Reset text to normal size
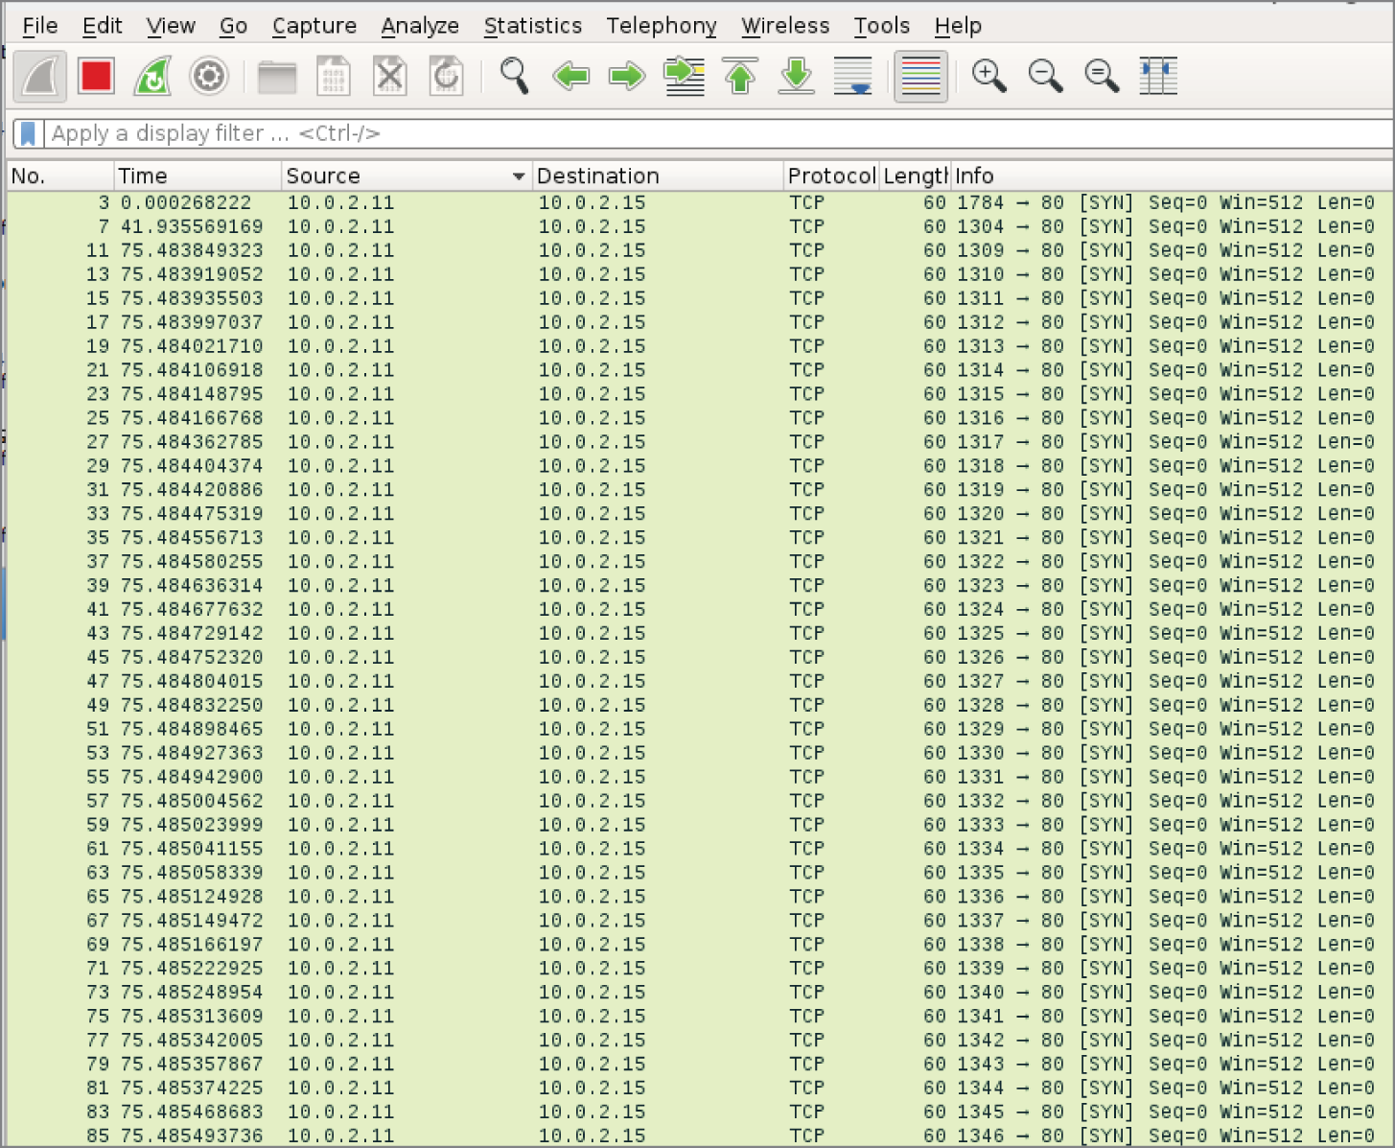Image resolution: width=1395 pixels, height=1148 pixels. (x=1102, y=76)
